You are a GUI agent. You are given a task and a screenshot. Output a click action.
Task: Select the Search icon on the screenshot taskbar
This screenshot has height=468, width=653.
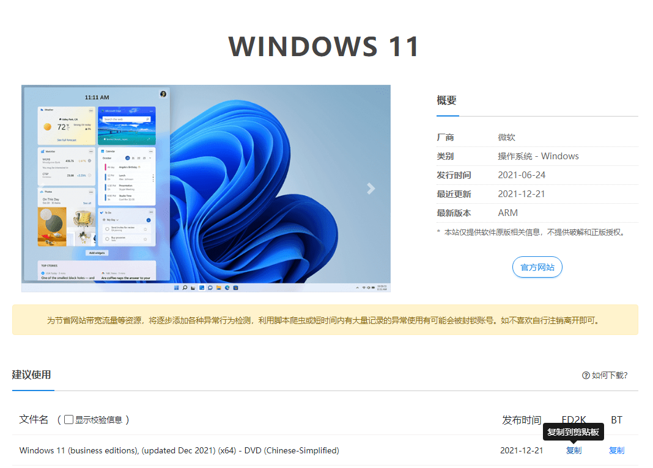[x=185, y=287]
